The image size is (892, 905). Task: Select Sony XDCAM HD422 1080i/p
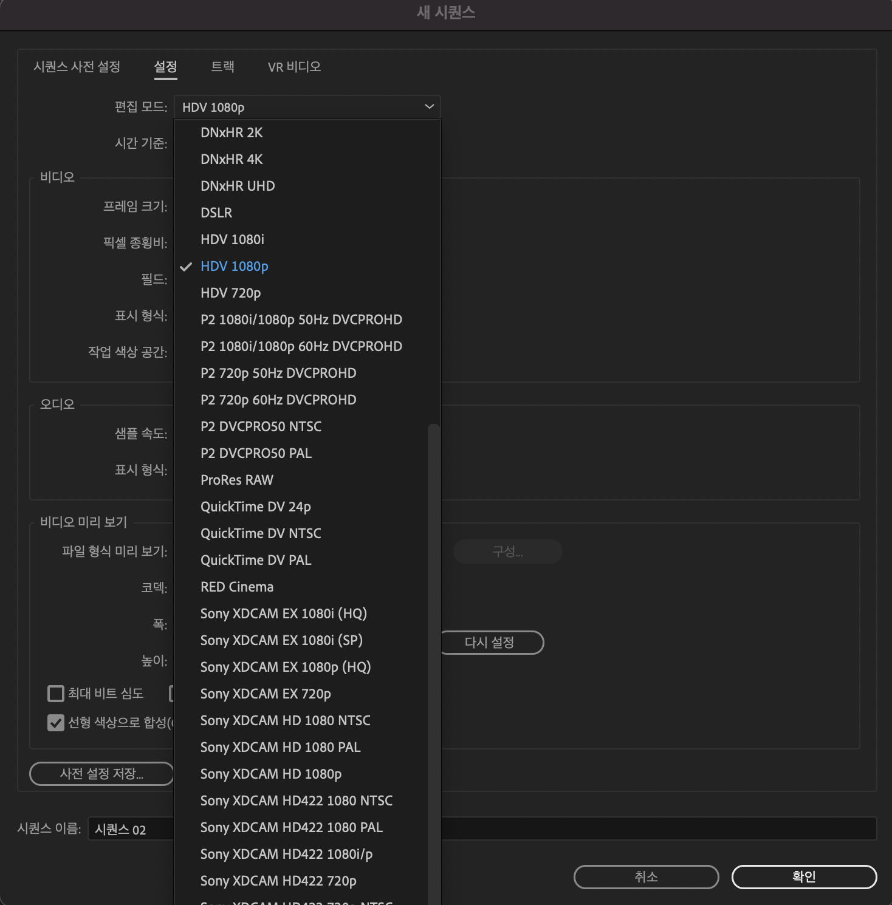[x=301, y=854]
